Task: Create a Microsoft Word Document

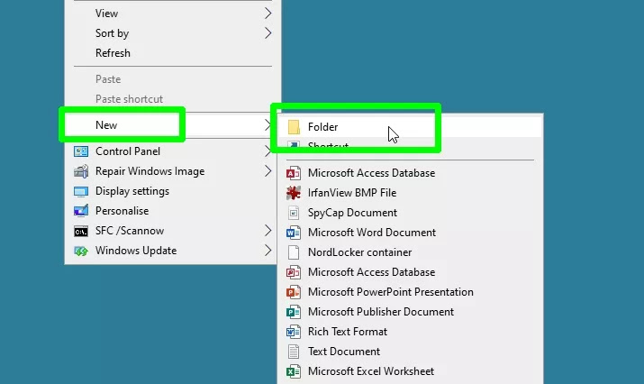Action: pyautogui.click(x=410, y=233)
